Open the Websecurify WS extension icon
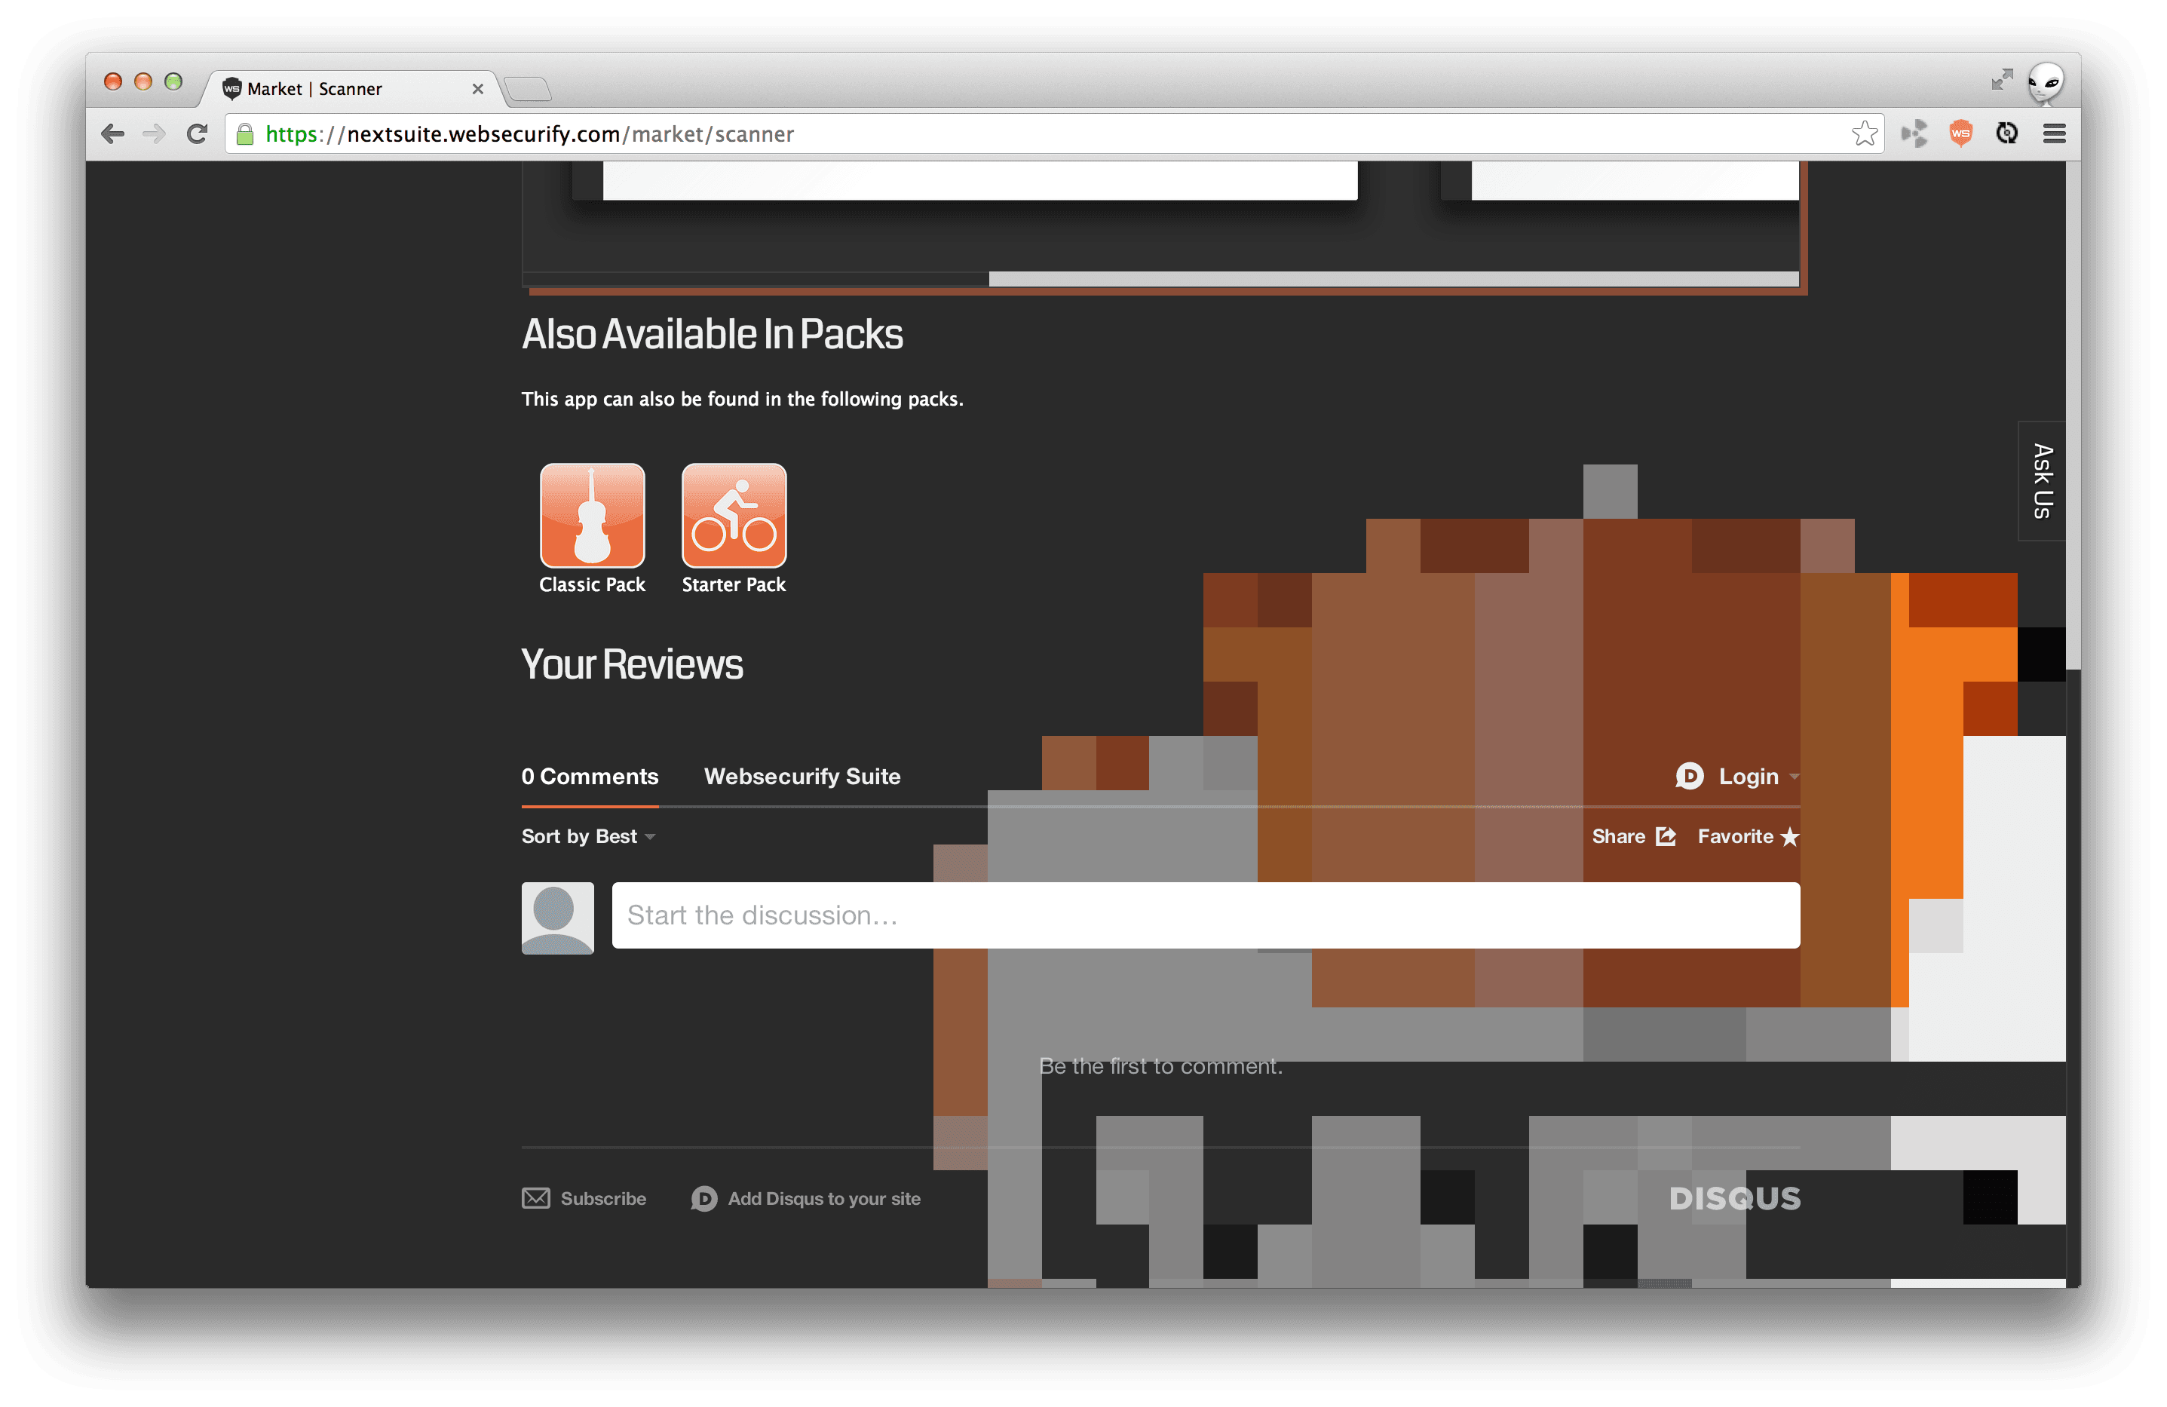Screen dimensions: 2167x1407 (1960, 134)
